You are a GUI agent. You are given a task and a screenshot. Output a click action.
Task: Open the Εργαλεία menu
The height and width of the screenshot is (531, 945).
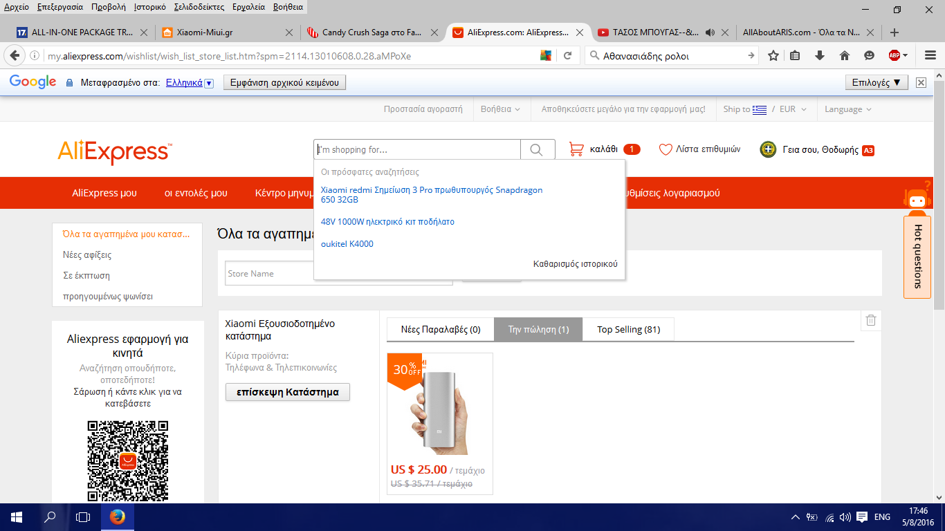point(250,7)
